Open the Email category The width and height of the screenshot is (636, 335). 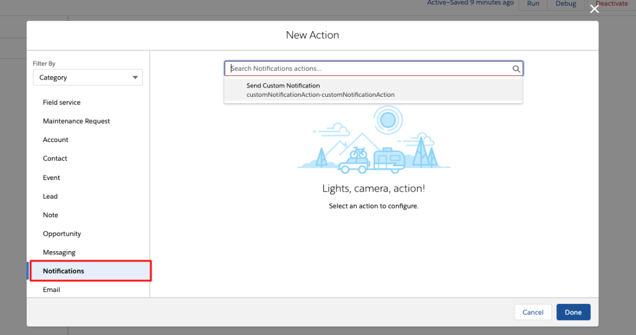(52, 290)
